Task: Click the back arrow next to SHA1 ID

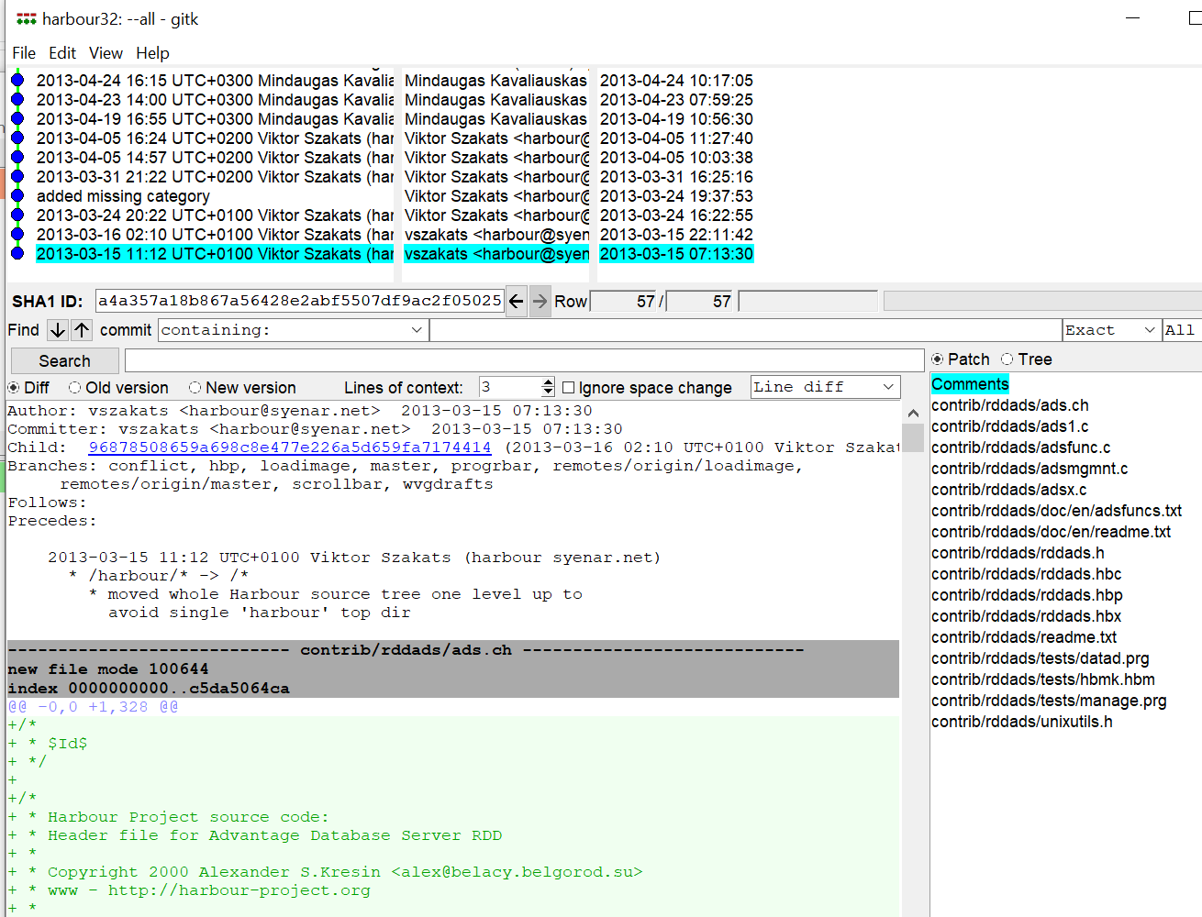Action: [517, 301]
